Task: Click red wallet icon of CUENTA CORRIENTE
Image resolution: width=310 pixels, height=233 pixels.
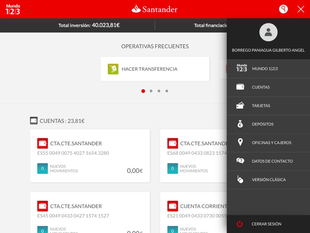Action: [173, 206]
